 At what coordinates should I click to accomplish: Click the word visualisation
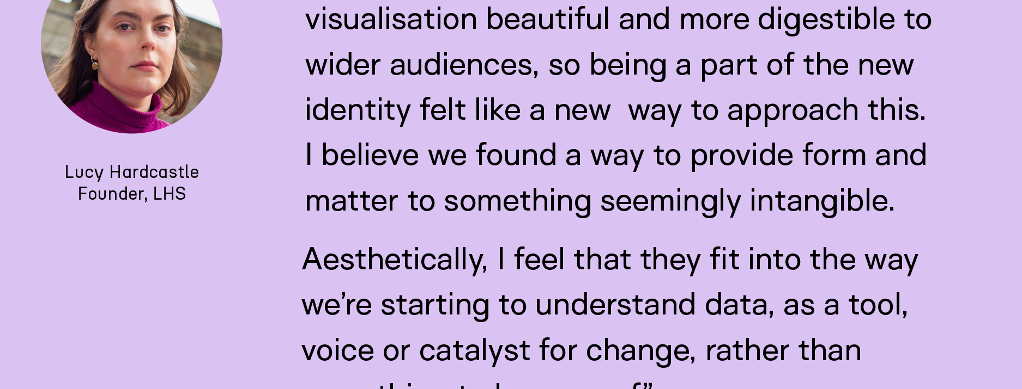(x=391, y=20)
